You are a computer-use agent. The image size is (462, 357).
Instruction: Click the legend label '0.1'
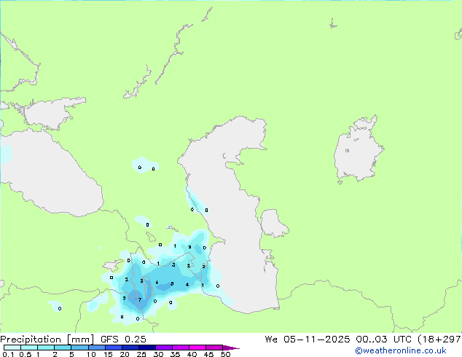click(x=8, y=354)
